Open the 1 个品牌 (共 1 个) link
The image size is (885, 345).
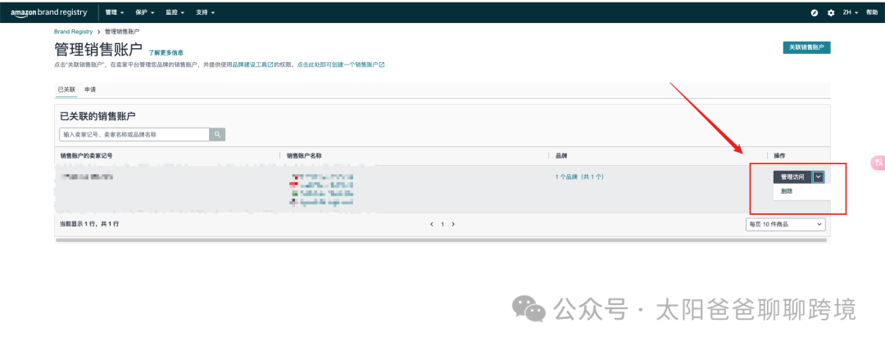coord(579,177)
